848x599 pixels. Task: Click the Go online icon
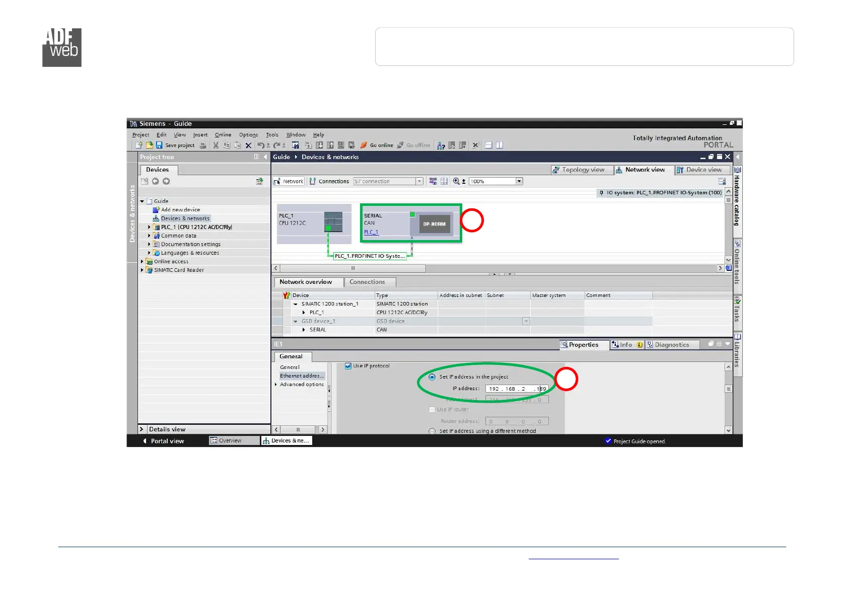pyautogui.click(x=364, y=145)
